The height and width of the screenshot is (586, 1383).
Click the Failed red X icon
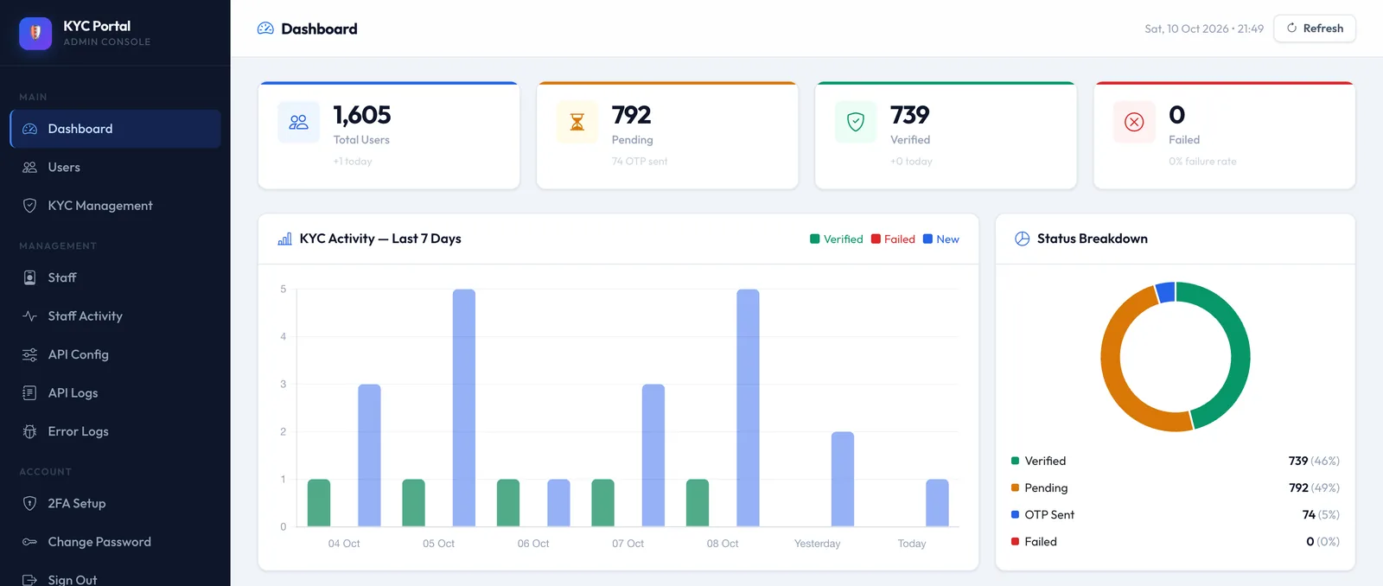(x=1135, y=122)
